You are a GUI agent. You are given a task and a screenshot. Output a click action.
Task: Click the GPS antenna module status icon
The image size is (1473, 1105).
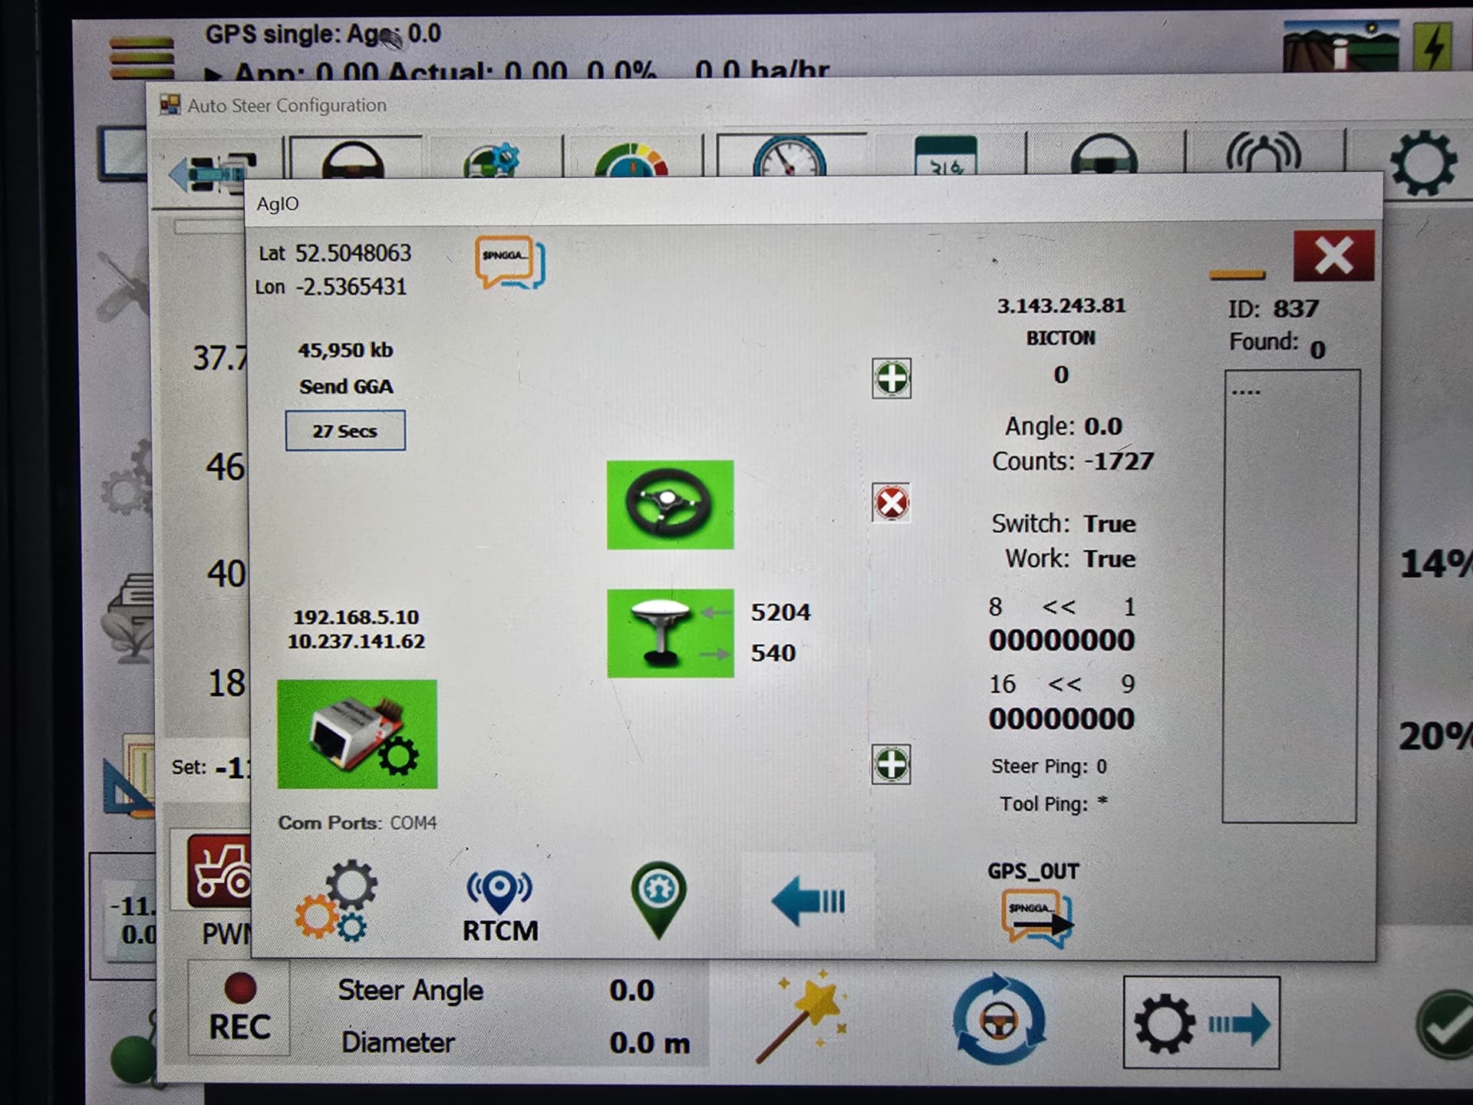670,633
